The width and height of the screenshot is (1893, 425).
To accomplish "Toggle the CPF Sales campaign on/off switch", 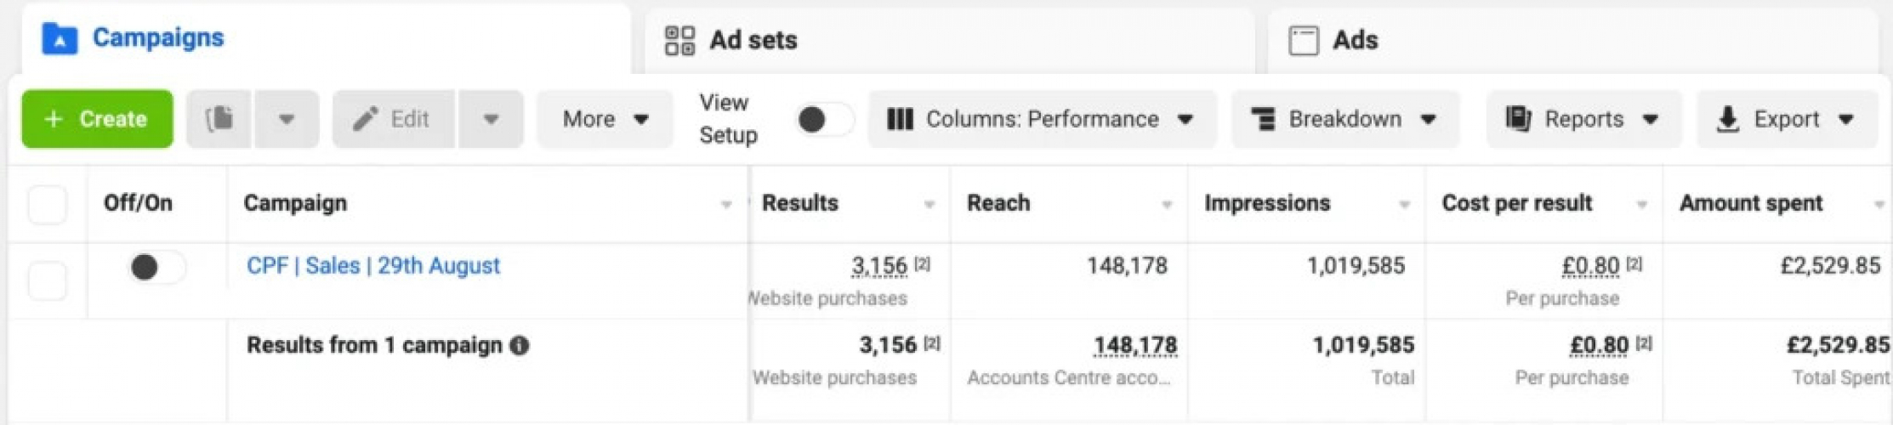I will pos(156,267).
